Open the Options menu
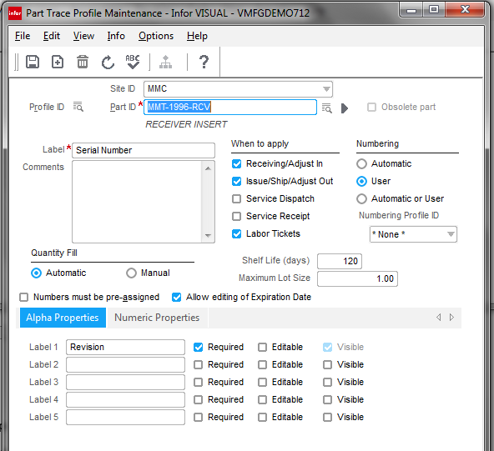This screenshot has height=451, width=494. tap(156, 36)
